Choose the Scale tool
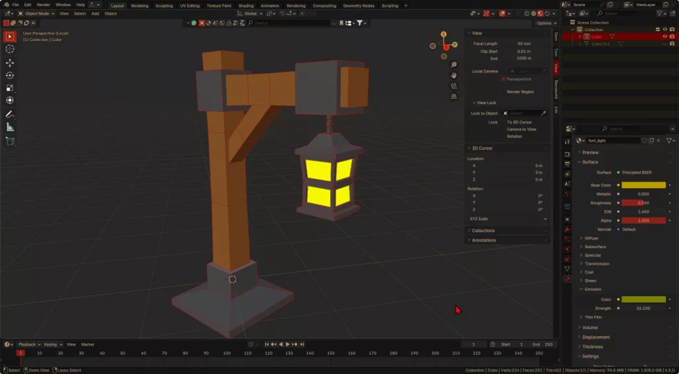679x374 pixels. 10,88
